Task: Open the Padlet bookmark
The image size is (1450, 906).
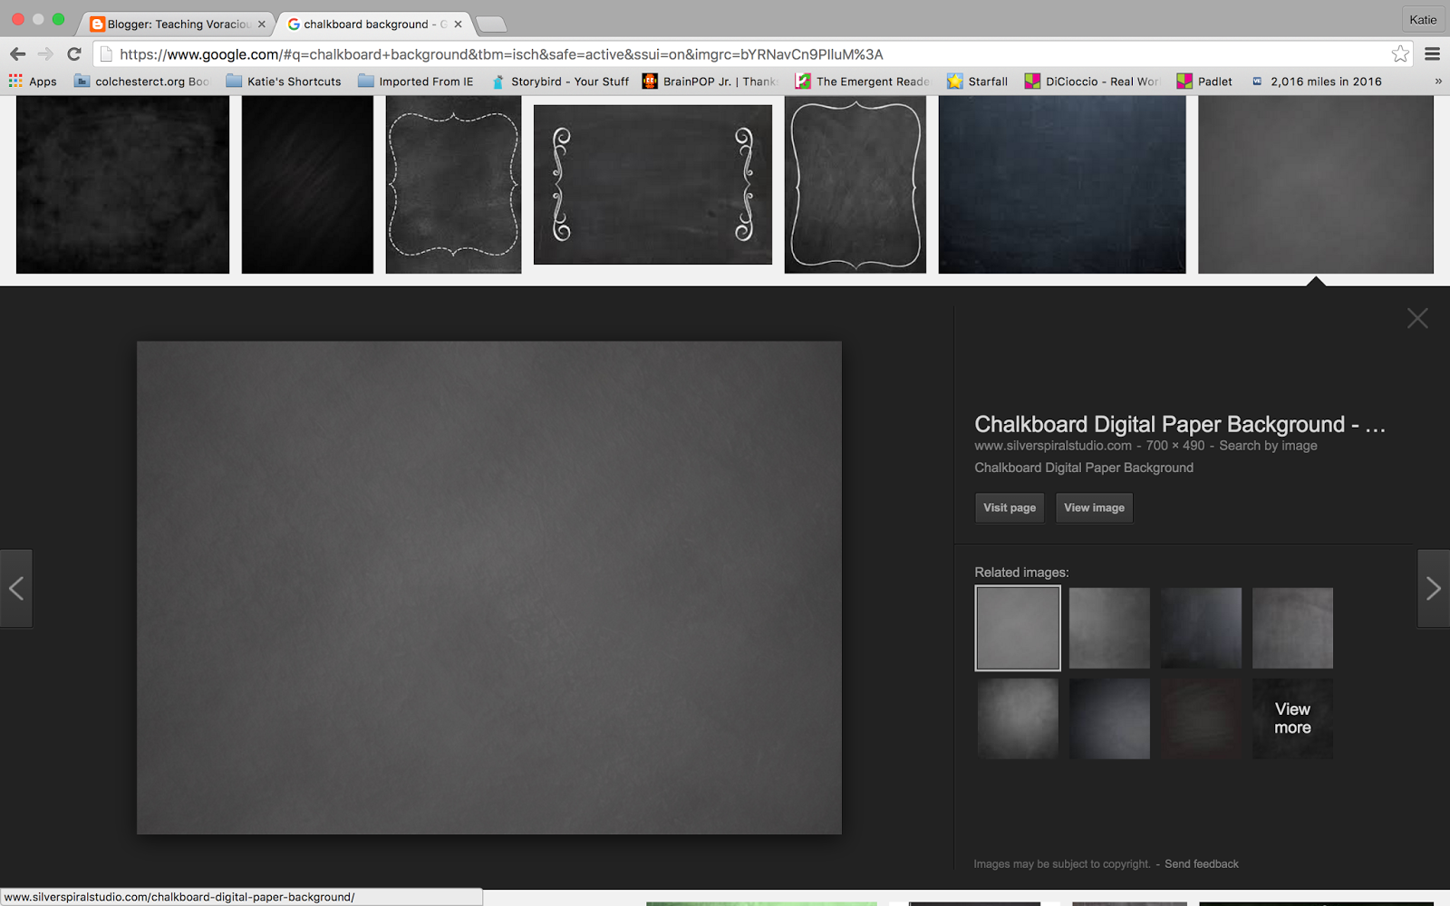Action: coord(1203,81)
